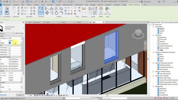The height and width of the screenshot is (100, 178).
Task: Toggle the Top Hung Casement checkbox
Action: coord(10,50)
